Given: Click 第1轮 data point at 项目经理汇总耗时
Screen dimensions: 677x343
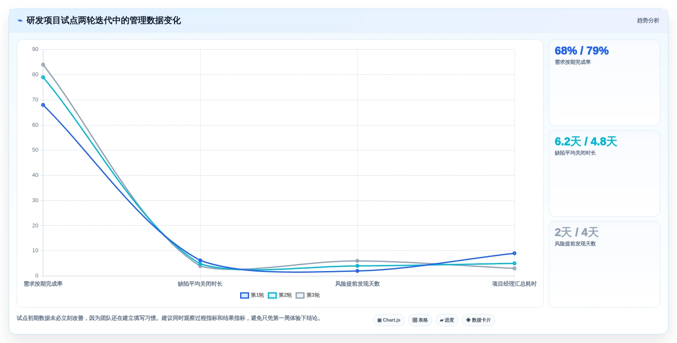Looking at the screenshot, I should pos(515,254).
